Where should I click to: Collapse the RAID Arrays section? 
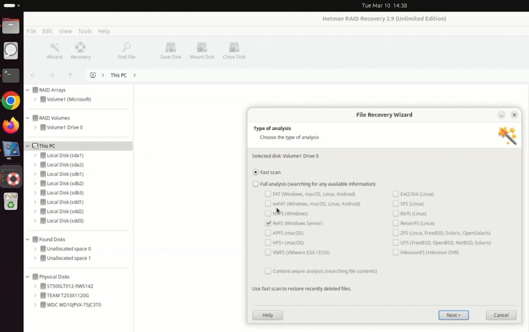click(27, 90)
